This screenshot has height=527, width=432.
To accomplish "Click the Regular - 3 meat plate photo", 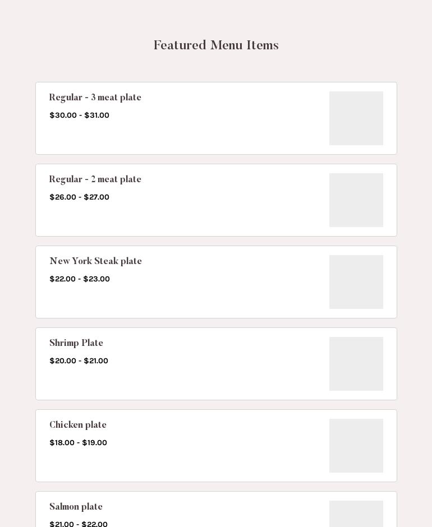I will [356, 118].
